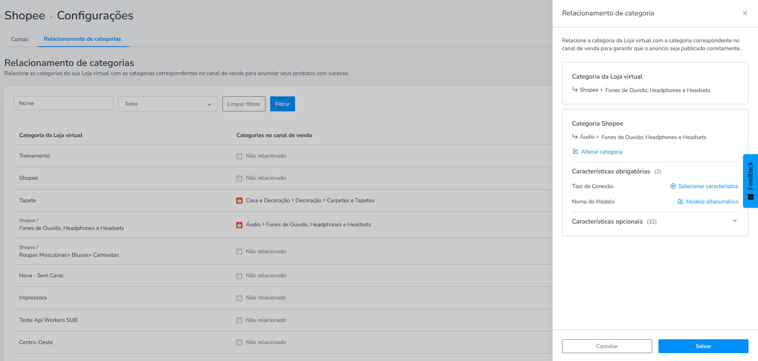Viewport: 758px width, 361px height.
Task: Close the Relacionamento de categoria panel
Action: (x=745, y=13)
